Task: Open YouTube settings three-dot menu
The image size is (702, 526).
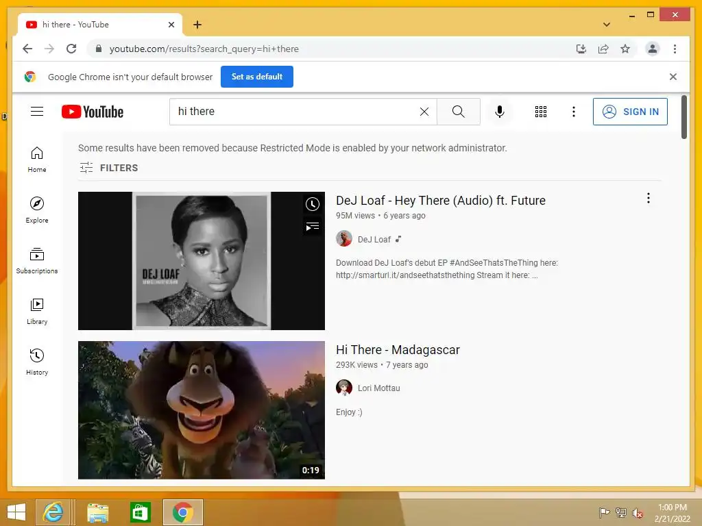Action: (x=574, y=112)
